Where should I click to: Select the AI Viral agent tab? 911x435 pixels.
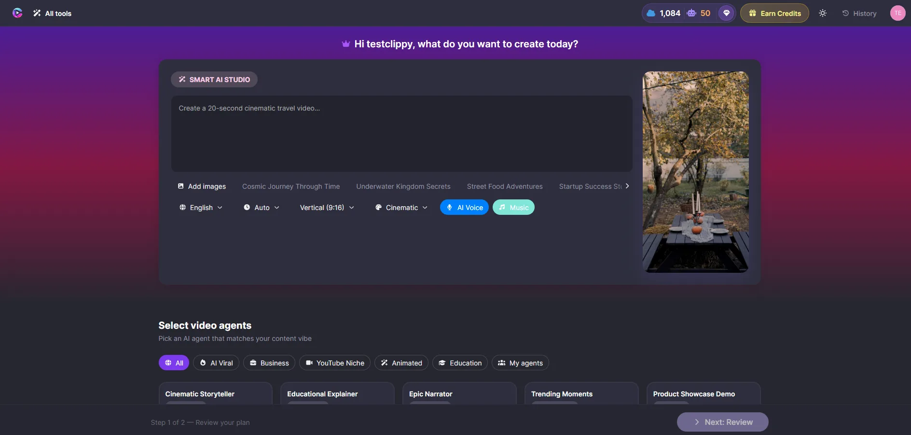coord(216,363)
